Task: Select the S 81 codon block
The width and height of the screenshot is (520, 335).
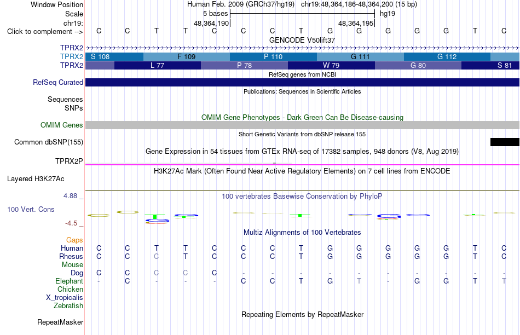Action: [490, 65]
